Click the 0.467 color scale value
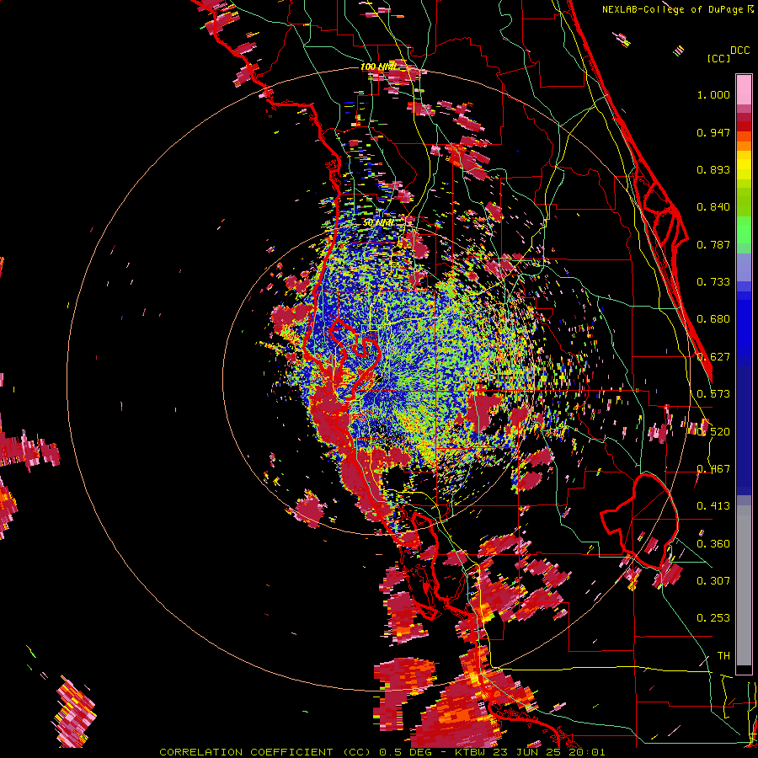The image size is (758, 758). 713,469
